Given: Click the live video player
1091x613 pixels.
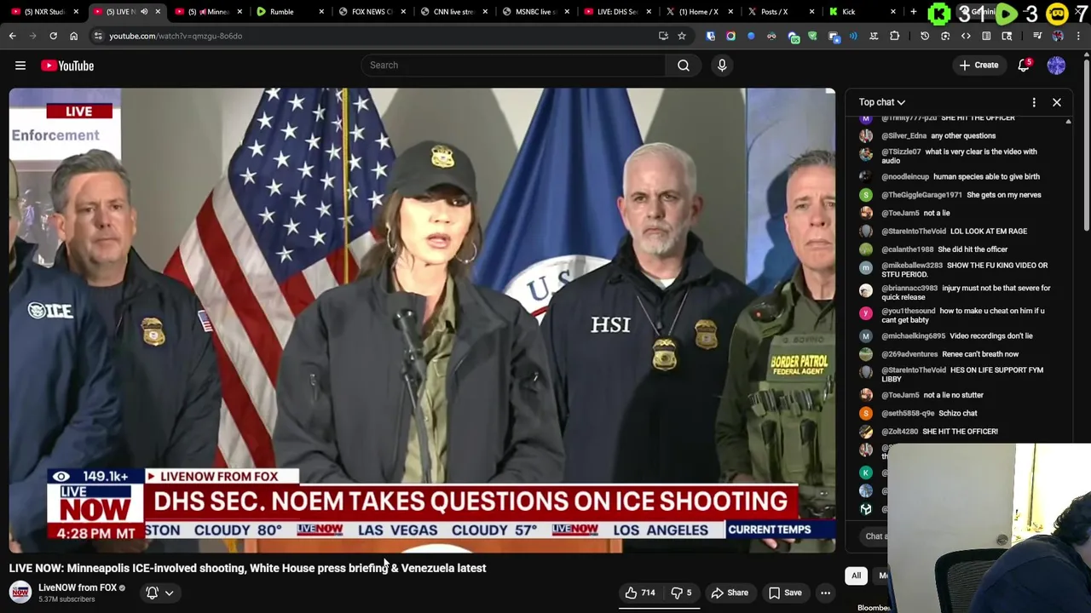Looking at the screenshot, I should pos(422,320).
